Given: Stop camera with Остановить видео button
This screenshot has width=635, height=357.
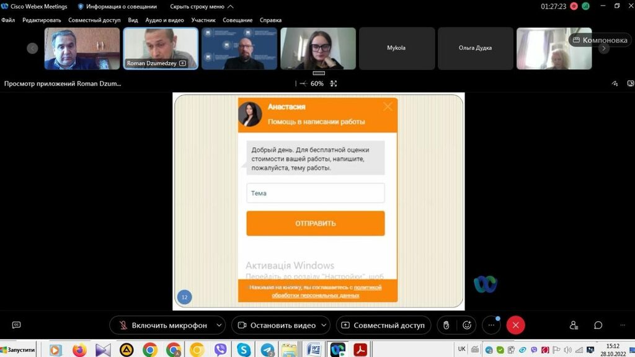Looking at the screenshot, I should point(277,325).
